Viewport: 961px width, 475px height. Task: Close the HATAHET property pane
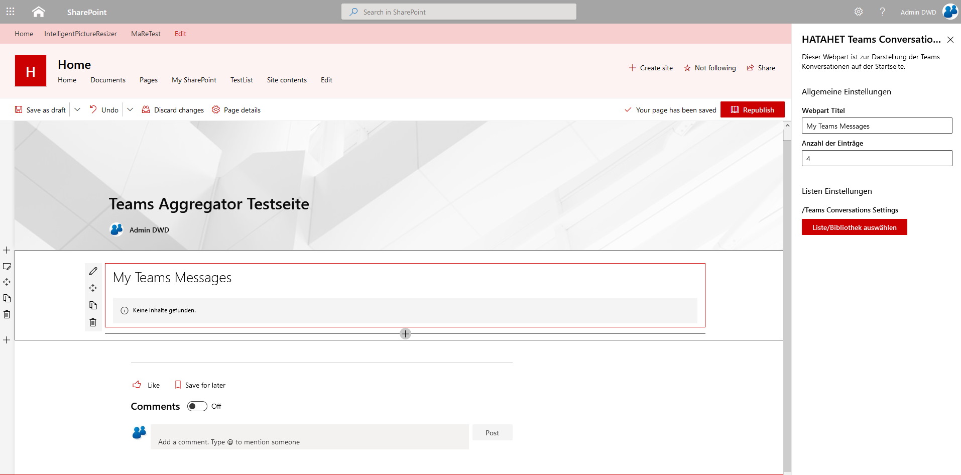(x=950, y=40)
